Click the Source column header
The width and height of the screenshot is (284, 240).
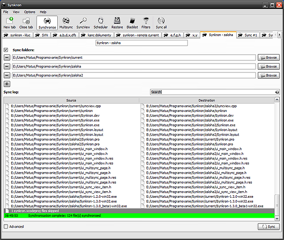point(71,101)
